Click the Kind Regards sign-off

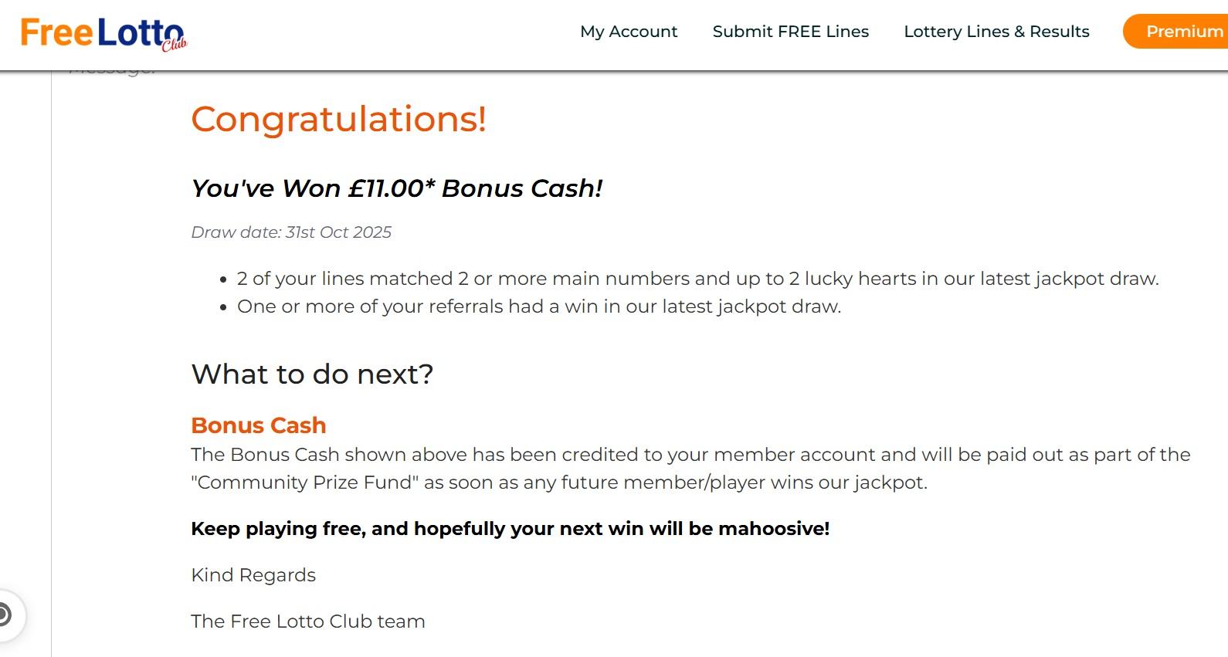pos(253,575)
